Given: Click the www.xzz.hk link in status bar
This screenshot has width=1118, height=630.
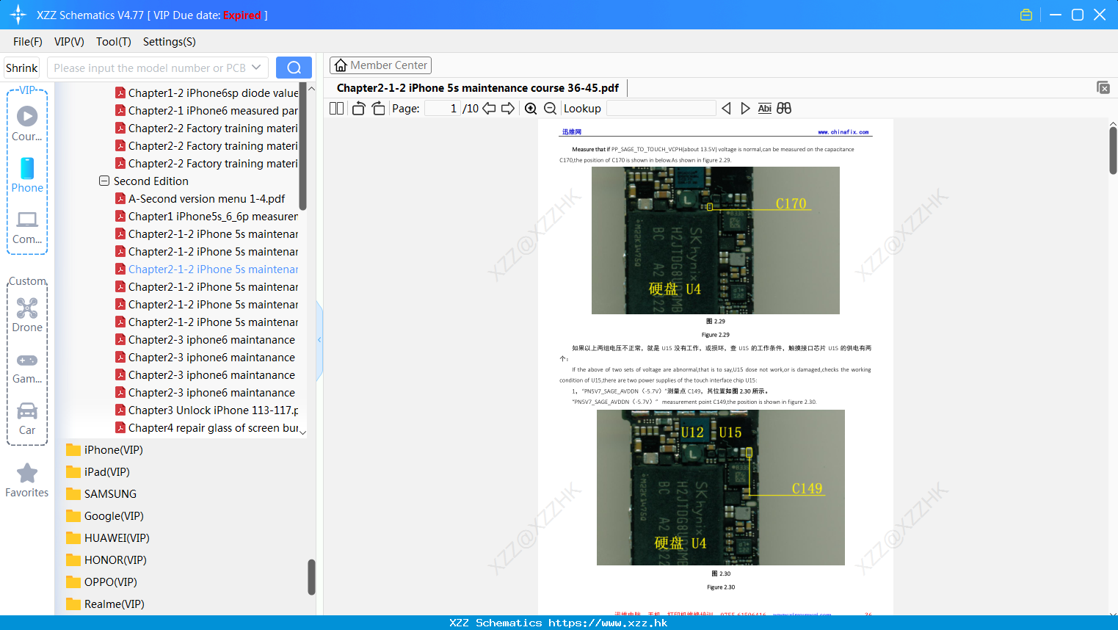Looking at the screenshot, I should tap(608, 623).
